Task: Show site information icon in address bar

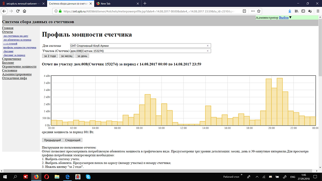Action: (56, 11)
